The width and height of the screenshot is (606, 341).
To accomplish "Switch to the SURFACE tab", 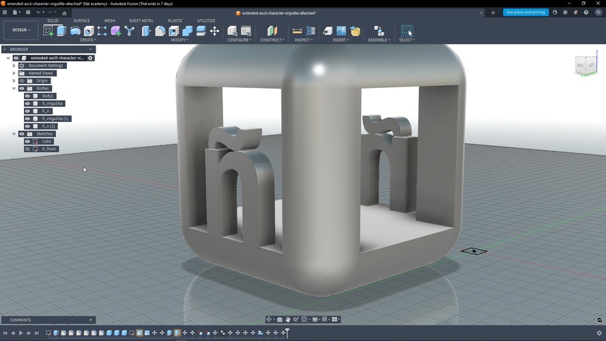I will tap(81, 20).
